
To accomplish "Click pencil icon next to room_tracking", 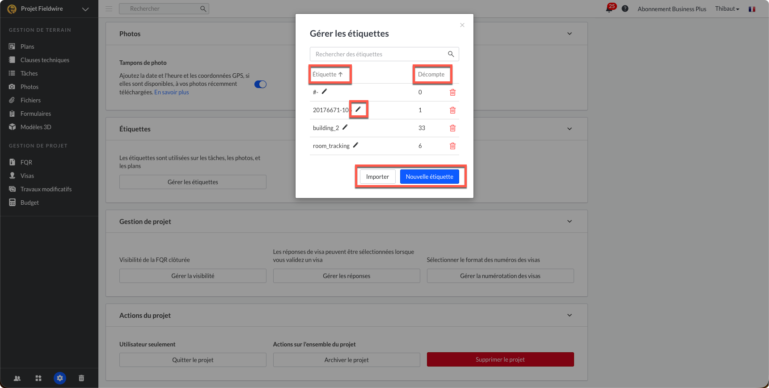I will point(355,145).
